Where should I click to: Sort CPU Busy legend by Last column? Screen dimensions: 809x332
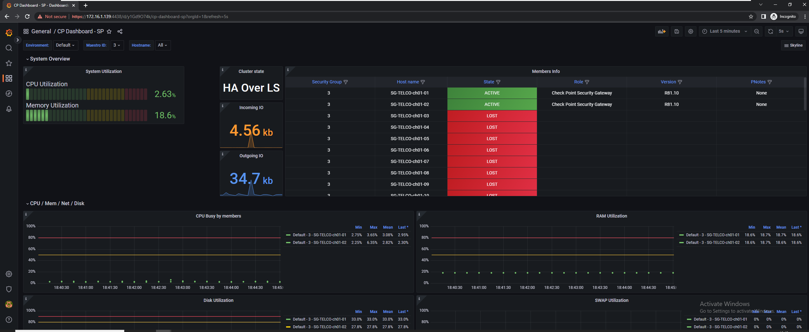click(x=403, y=227)
